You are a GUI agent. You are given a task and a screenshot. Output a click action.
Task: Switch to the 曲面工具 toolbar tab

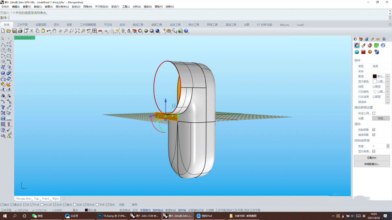(x=156, y=25)
